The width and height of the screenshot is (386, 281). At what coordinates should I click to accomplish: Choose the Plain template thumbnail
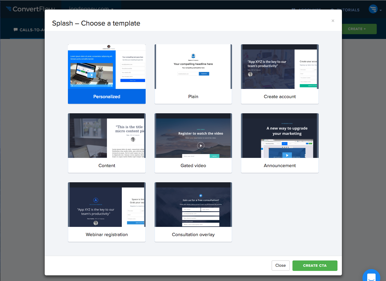193,67
